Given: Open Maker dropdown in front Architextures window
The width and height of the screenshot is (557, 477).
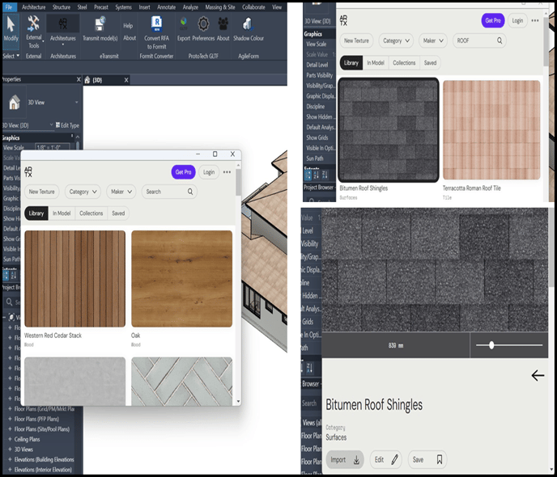Looking at the screenshot, I should 121,192.
